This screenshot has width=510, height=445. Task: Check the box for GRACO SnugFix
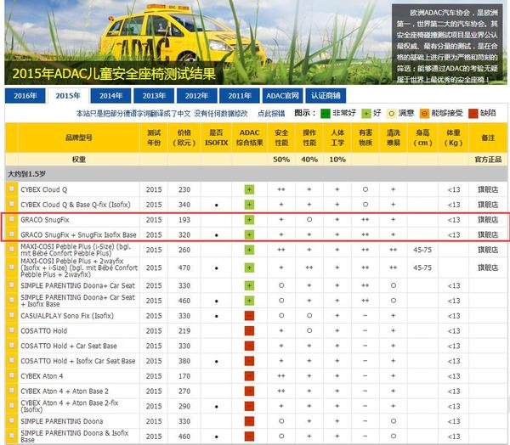pyautogui.click(x=12, y=220)
